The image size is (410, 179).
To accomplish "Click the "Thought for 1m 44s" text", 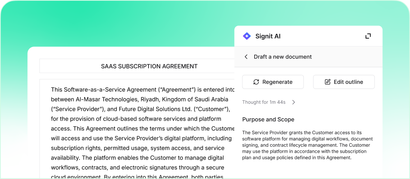I will click(x=264, y=102).
